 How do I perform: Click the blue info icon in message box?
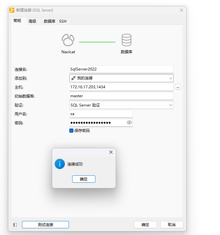pos(60,164)
